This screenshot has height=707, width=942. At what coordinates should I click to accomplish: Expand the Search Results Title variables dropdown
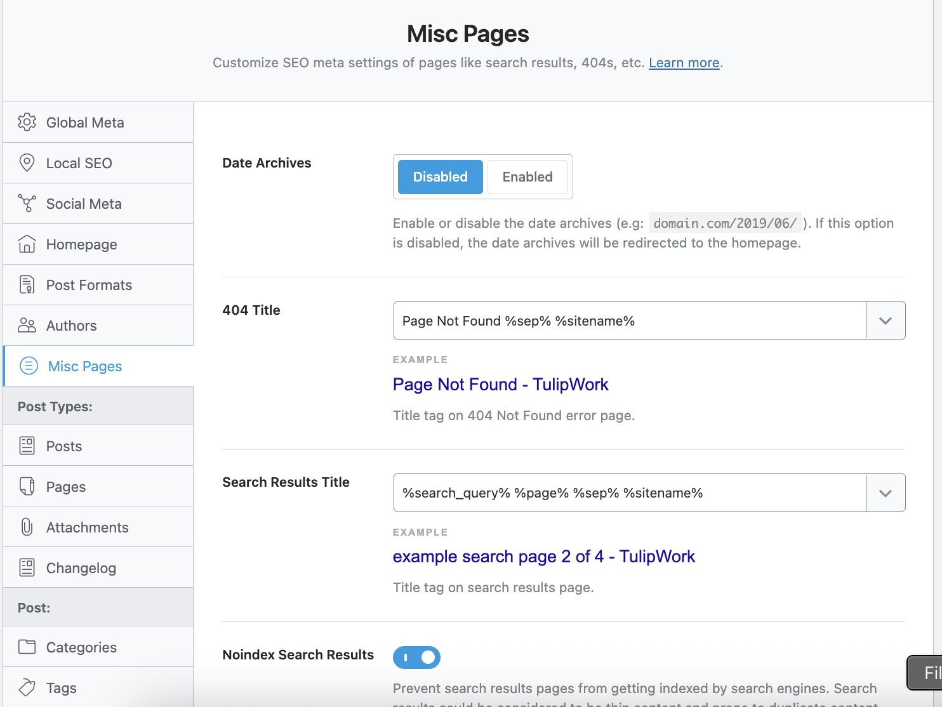pyautogui.click(x=886, y=492)
